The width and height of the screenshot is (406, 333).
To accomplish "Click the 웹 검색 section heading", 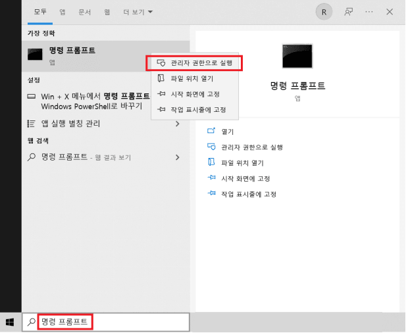I will 38,141.
